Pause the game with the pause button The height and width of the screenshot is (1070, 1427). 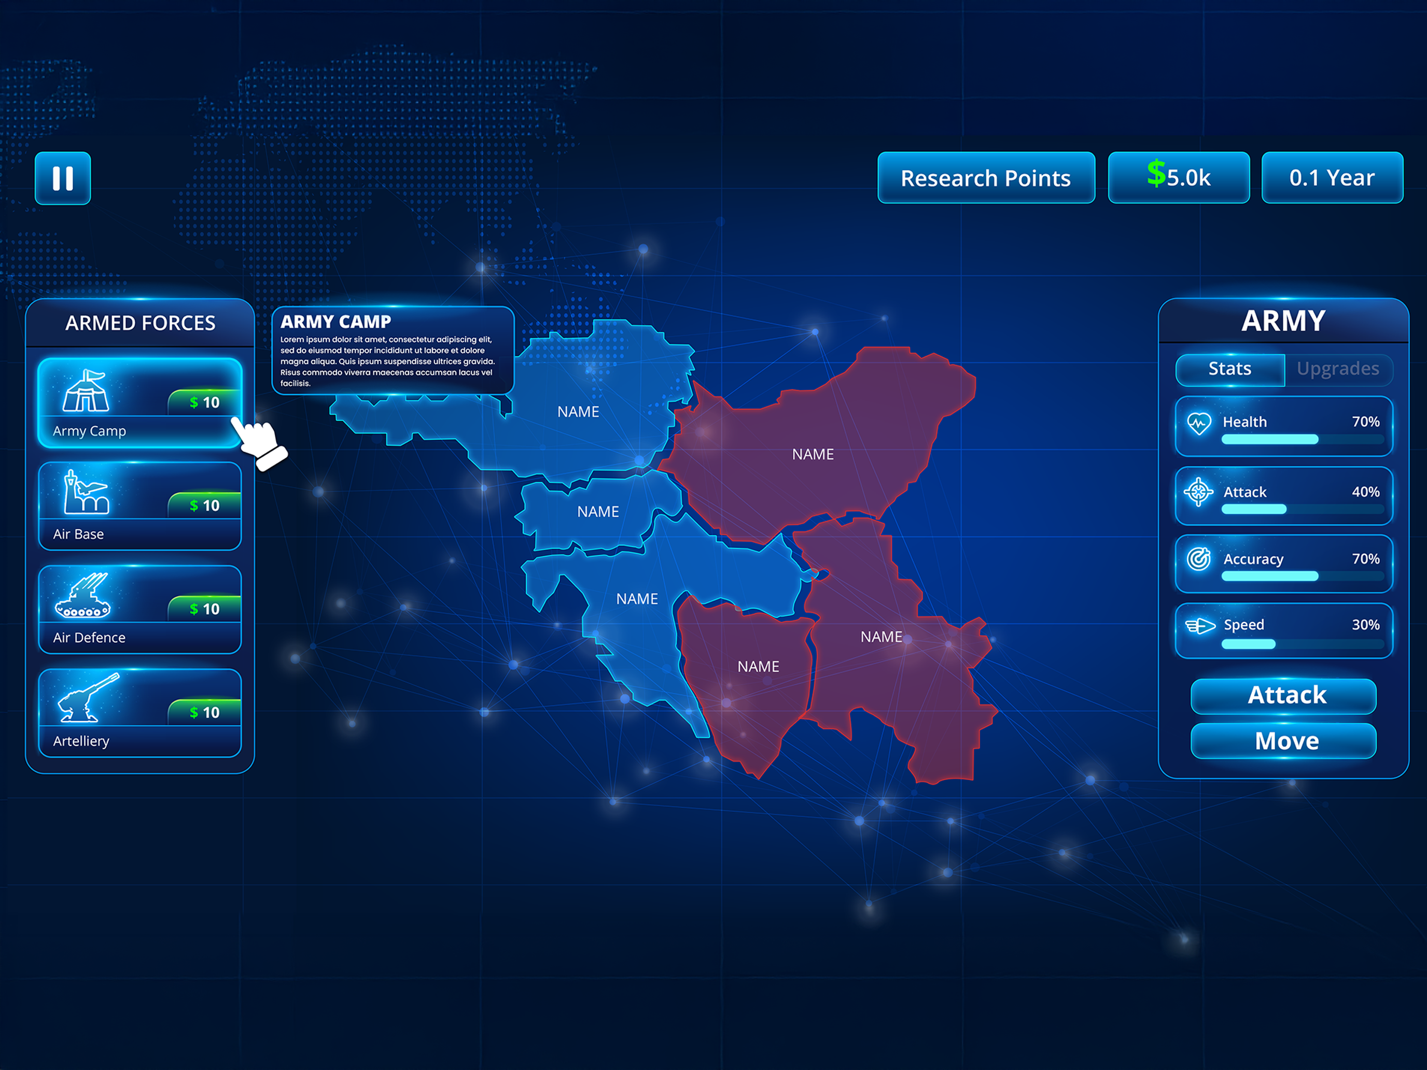point(63,178)
